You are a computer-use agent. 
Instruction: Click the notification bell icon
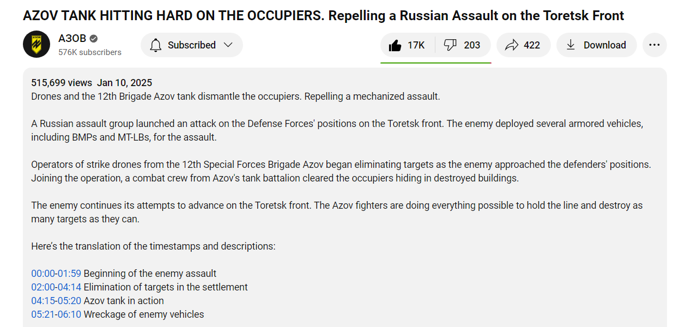click(156, 45)
